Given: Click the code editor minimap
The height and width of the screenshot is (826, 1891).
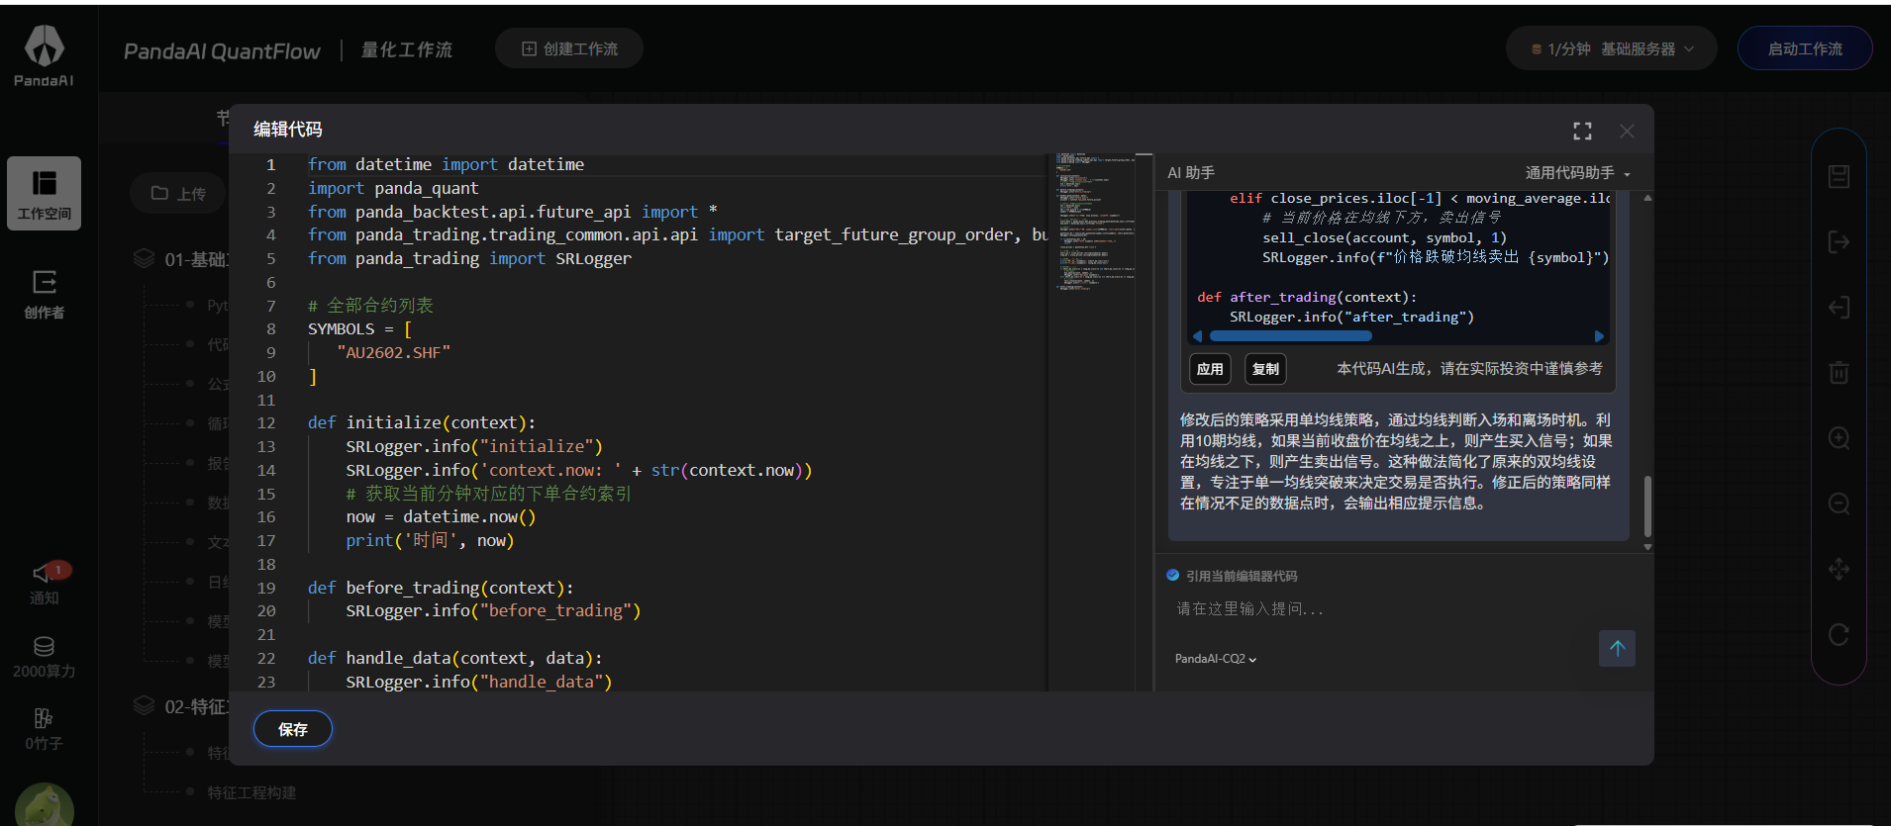Looking at the screenshot, I should (1095, 222).
